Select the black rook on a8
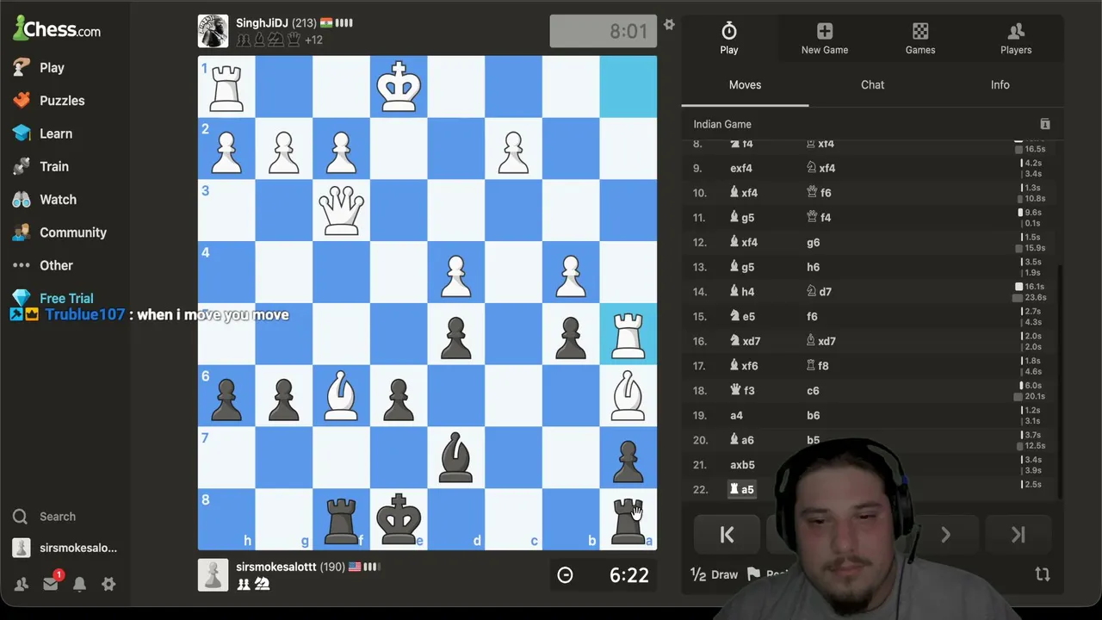Viewport: 1102px width, 620px height. 628,519
